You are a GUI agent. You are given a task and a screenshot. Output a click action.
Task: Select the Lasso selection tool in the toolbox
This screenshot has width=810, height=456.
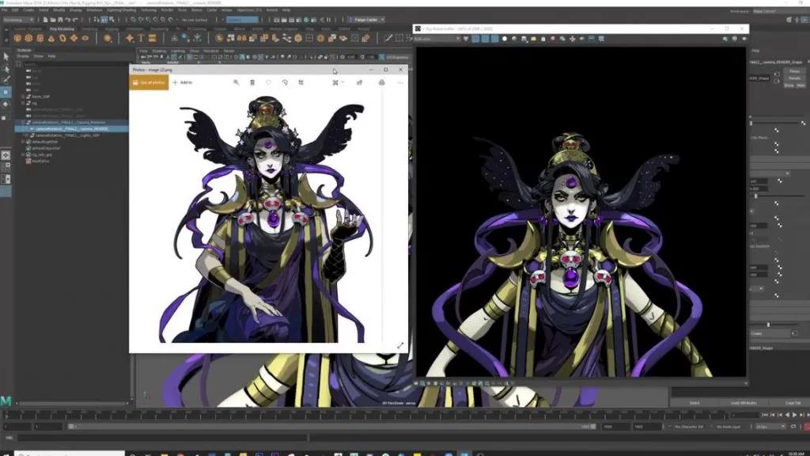6,70
